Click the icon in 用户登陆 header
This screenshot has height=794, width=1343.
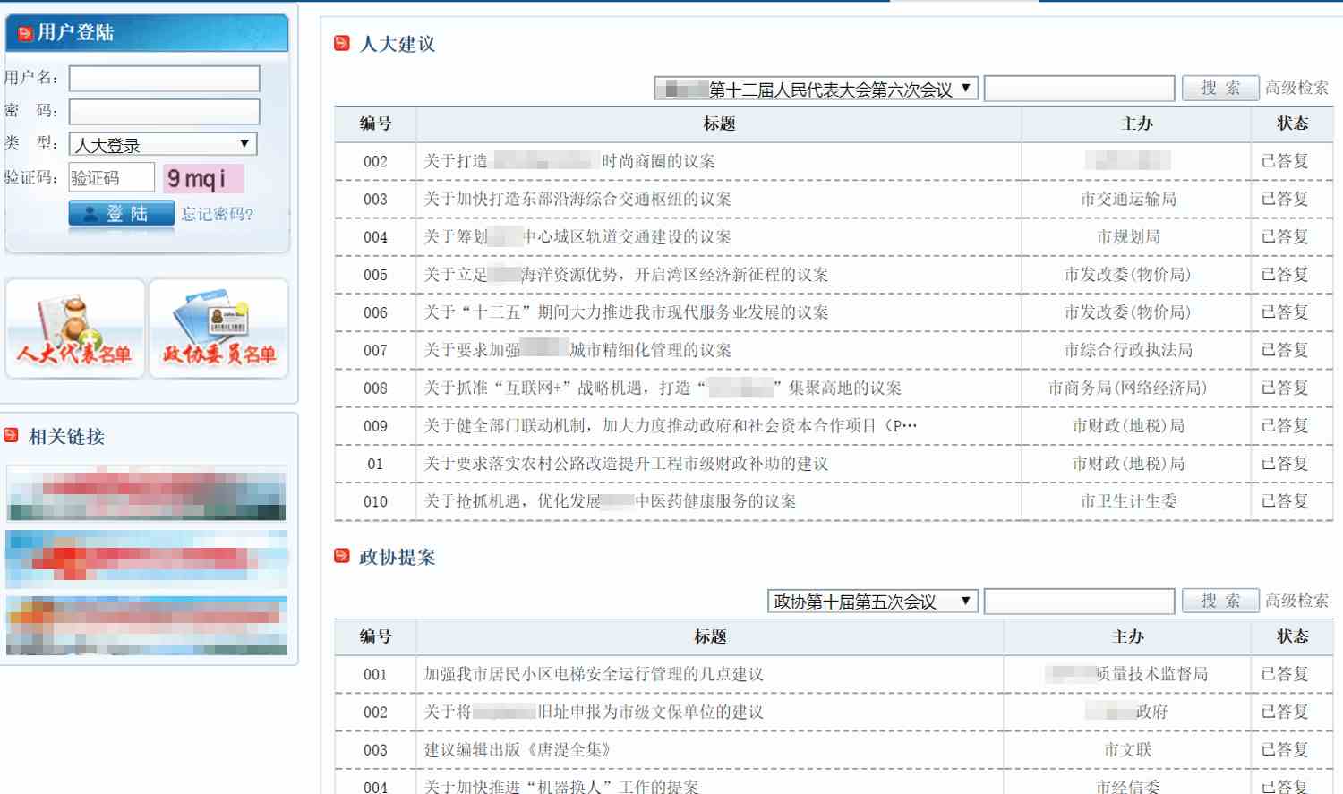point(25,33)
